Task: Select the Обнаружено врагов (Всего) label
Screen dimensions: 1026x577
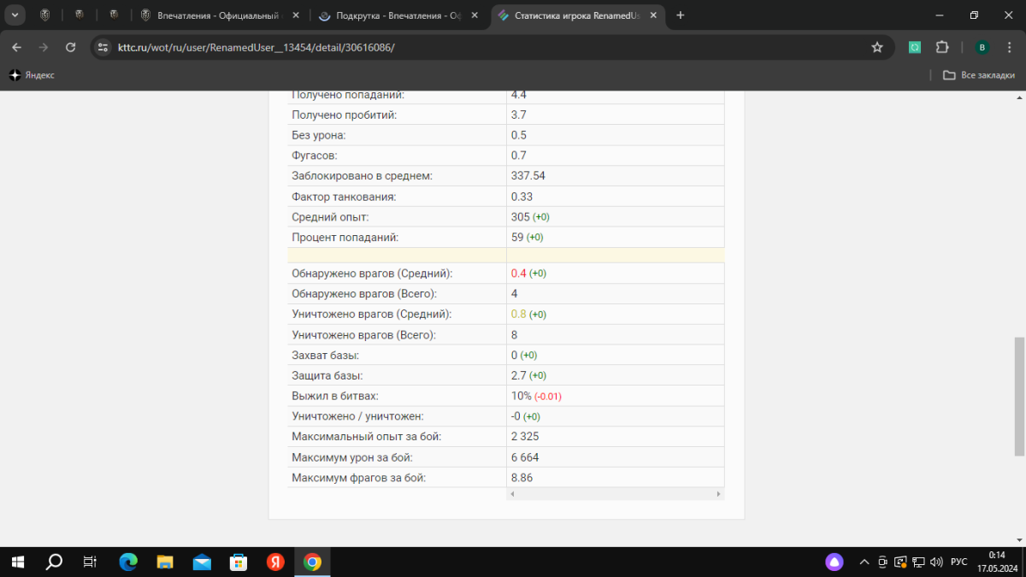Action: 363,294
